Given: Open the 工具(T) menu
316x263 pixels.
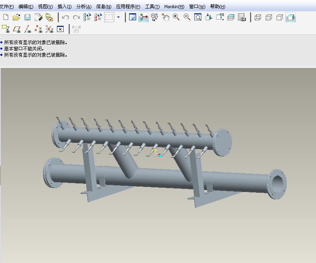Looking at the screenshot, I should pyautogui.click(x=153, y=7).
